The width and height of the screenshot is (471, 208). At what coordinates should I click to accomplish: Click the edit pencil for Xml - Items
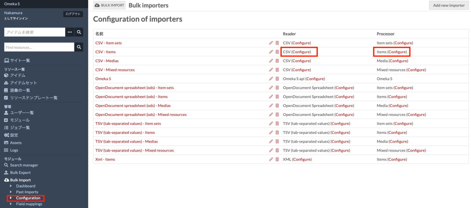271,159
